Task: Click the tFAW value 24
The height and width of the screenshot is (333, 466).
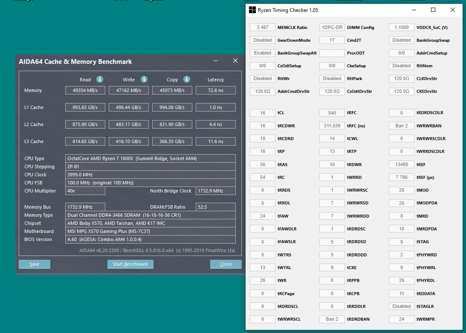Action: pyautogui.click(x=263, y=216)
